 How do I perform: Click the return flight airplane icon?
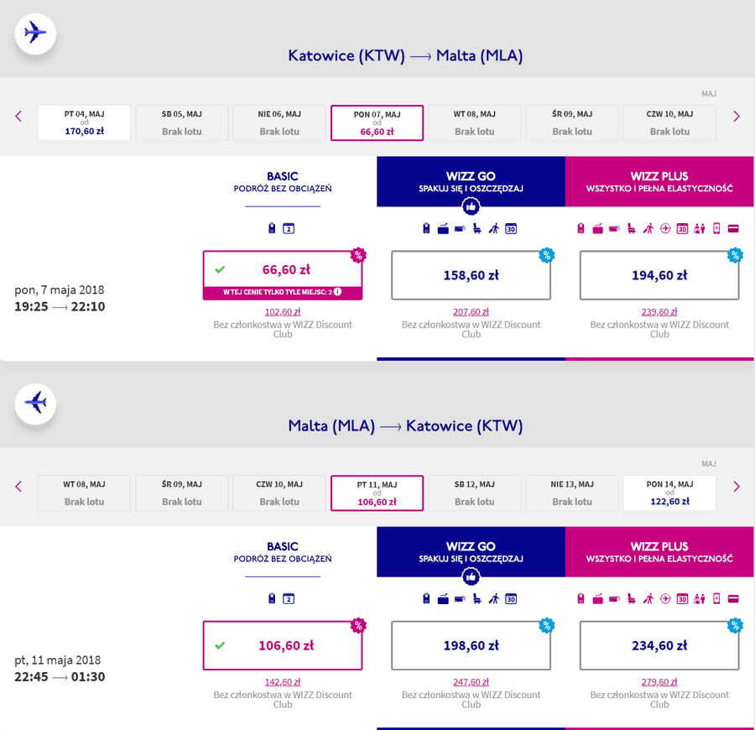pyautogui.click(x=35, y=404)
